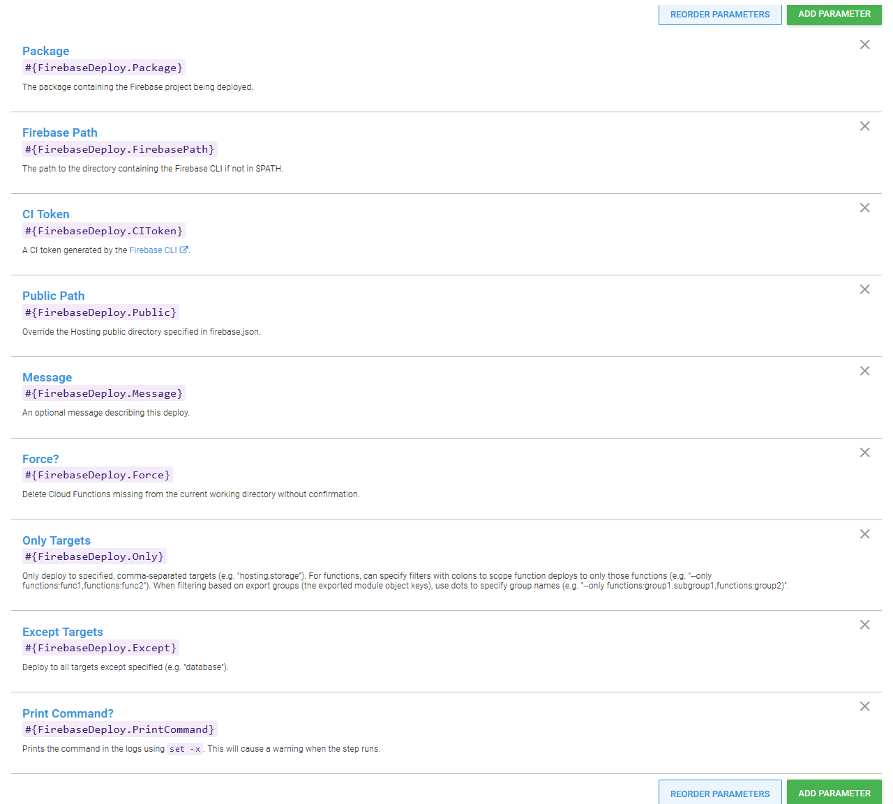Remove the Public Path parameter
The image size is (893, 804).
coord(864,289)
